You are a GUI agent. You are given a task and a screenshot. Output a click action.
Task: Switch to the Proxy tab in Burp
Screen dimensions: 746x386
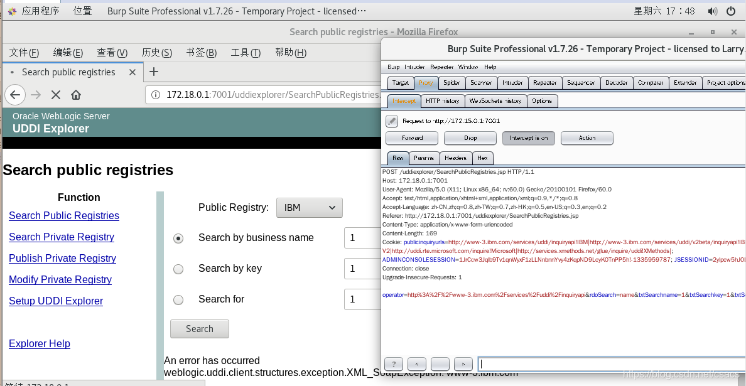426,83
